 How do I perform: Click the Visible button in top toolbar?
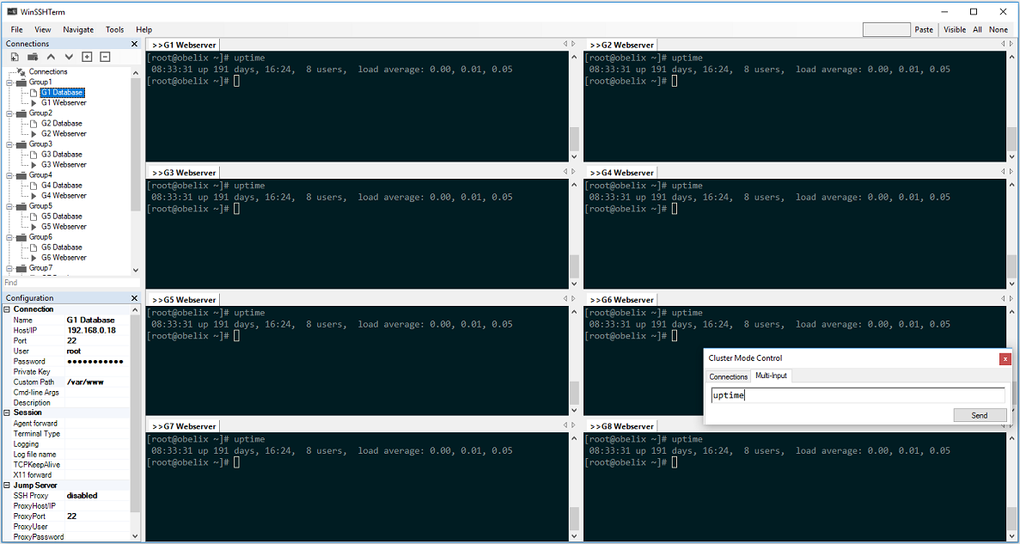pos(955,29)
